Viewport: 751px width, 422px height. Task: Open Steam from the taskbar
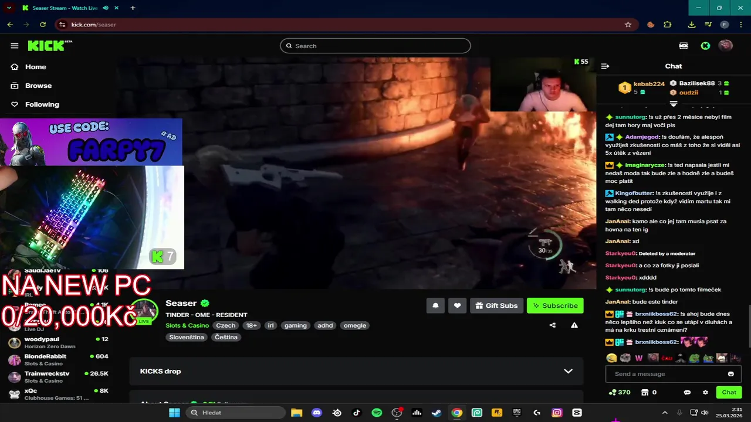tap(437, 413)
